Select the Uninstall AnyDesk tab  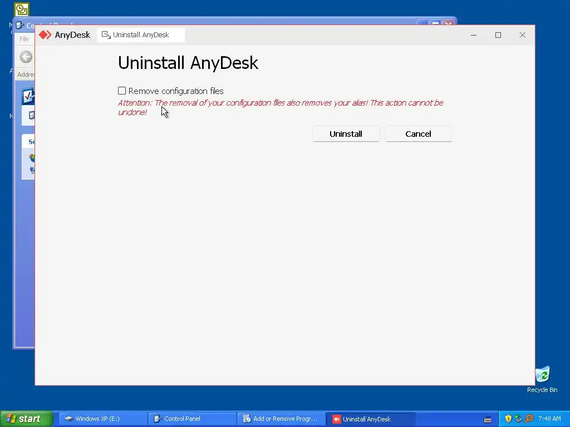pos(141,35)
